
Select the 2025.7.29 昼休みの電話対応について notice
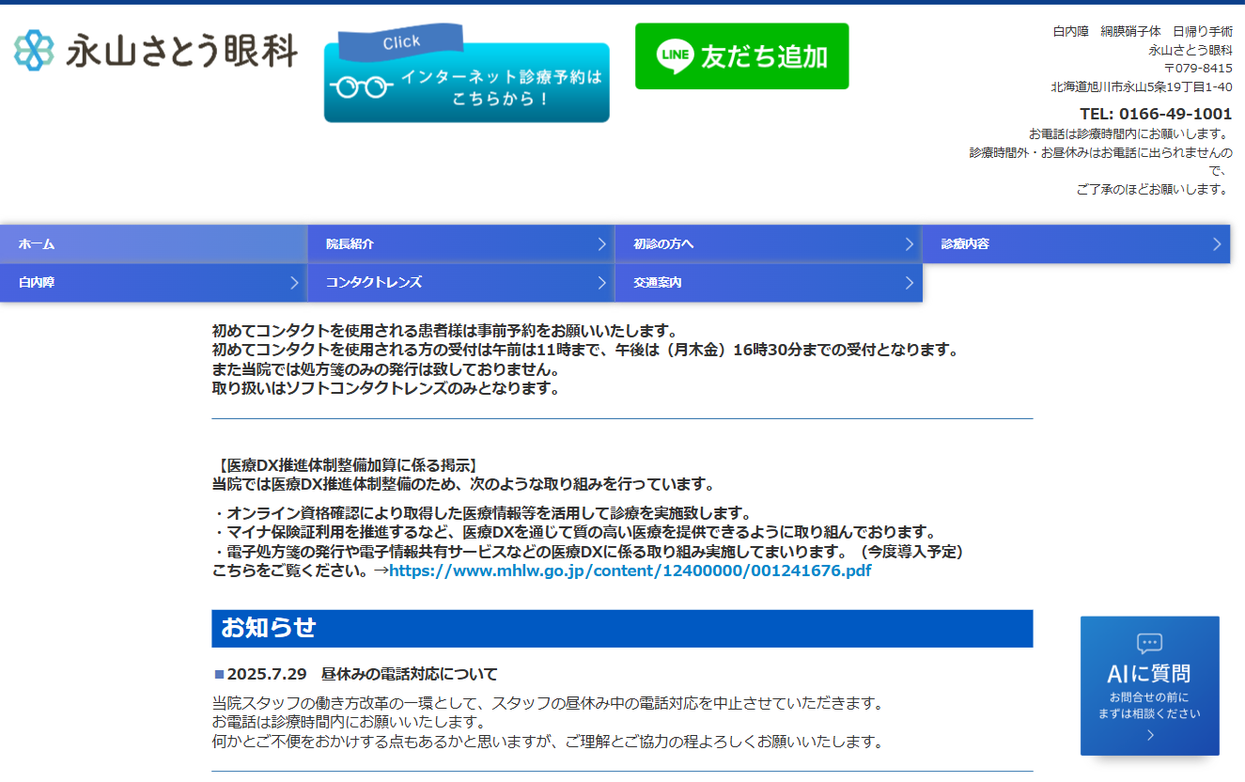pos(362,674)
